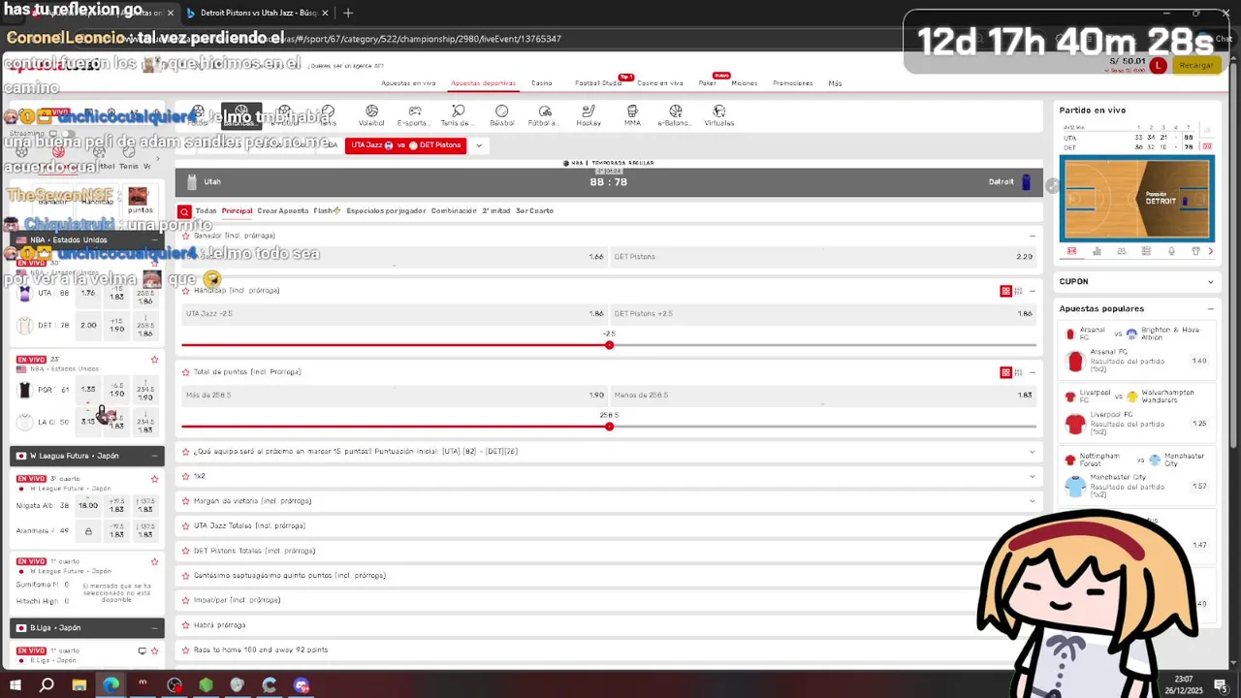This screenshot has width=1241, height=698.
Task: Collapse the Ganador market section
Action: tap(1032, 237)
